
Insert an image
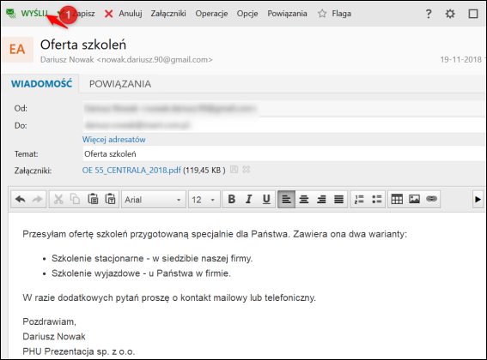[414, 199]
